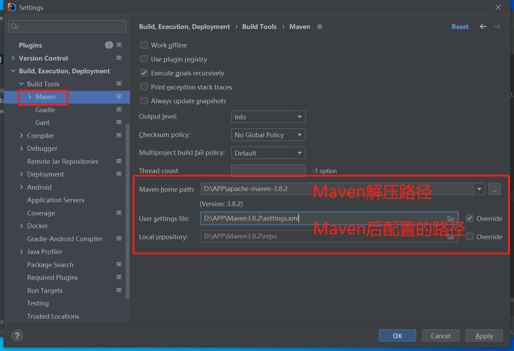Open the Checksum policy dropdown

tap(268, 135)
